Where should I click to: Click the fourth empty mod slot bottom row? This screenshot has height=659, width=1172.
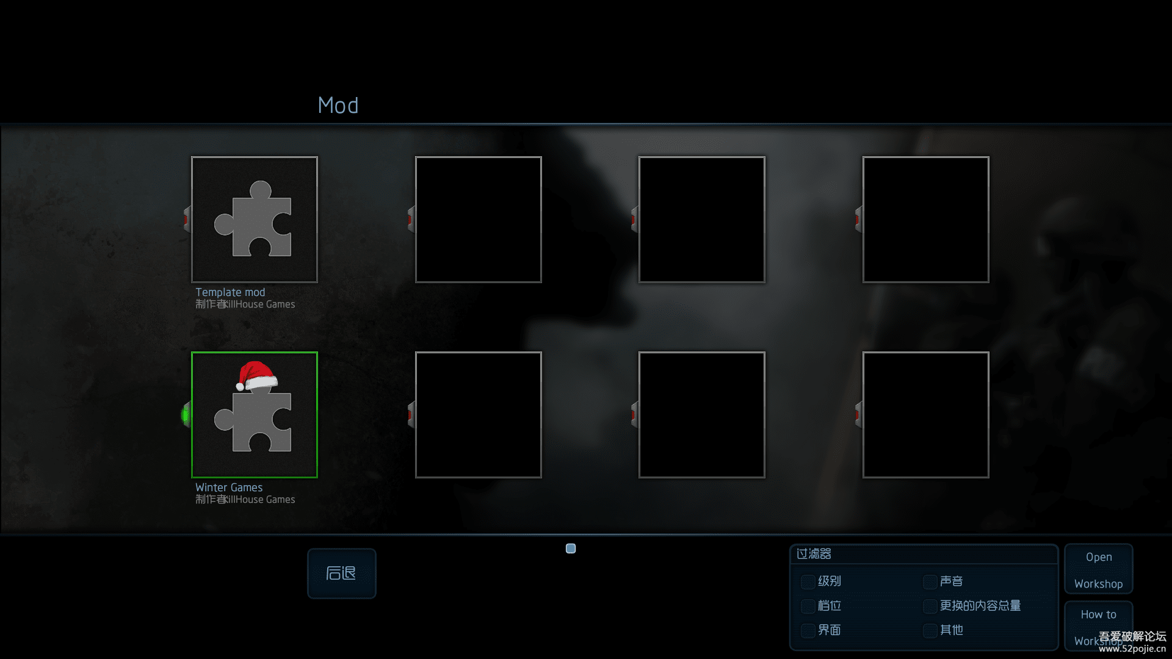925,414
